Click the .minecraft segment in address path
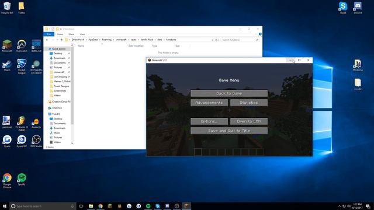Image resolution: width=374 pixels, height=210 pixels. coord(121,40)
